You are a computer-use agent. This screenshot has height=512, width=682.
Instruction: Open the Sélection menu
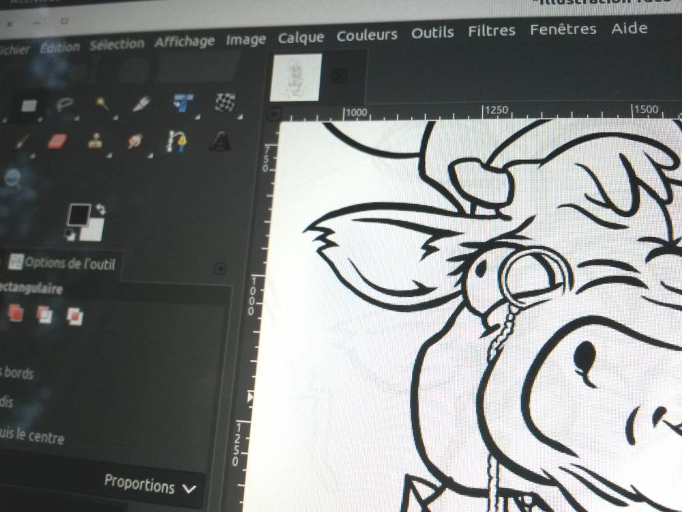pyautogui.click(x=117, y=44)
